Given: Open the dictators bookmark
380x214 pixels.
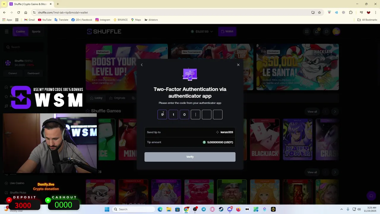Looking at the screenshot, I should (151, 20).
